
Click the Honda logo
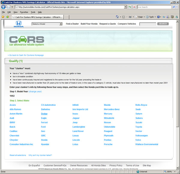[18, 24]
